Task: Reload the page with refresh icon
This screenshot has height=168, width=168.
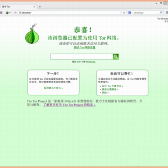Action: [x=124, y=13]
